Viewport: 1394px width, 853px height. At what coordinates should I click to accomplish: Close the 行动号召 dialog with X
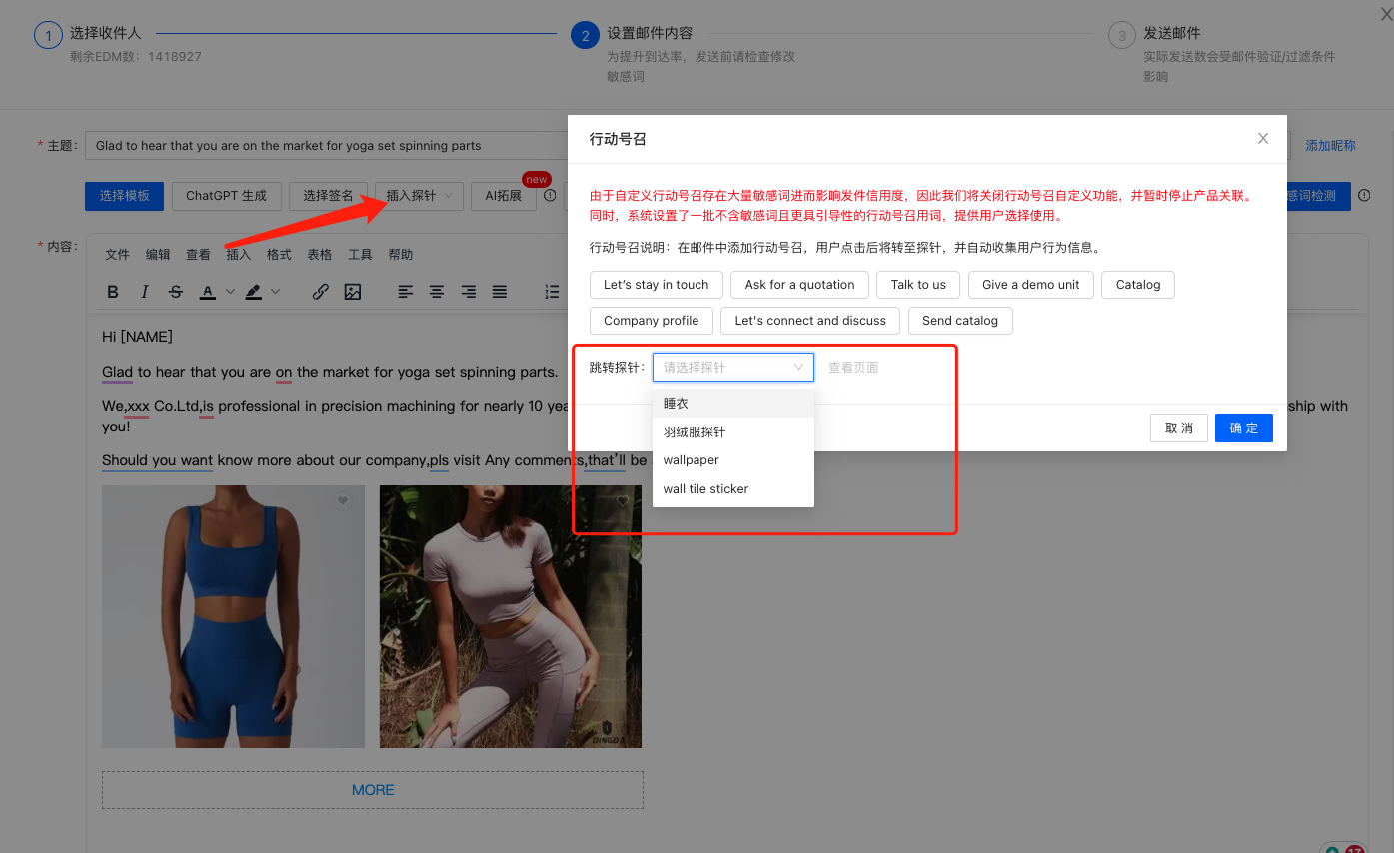pos(1263,139)
